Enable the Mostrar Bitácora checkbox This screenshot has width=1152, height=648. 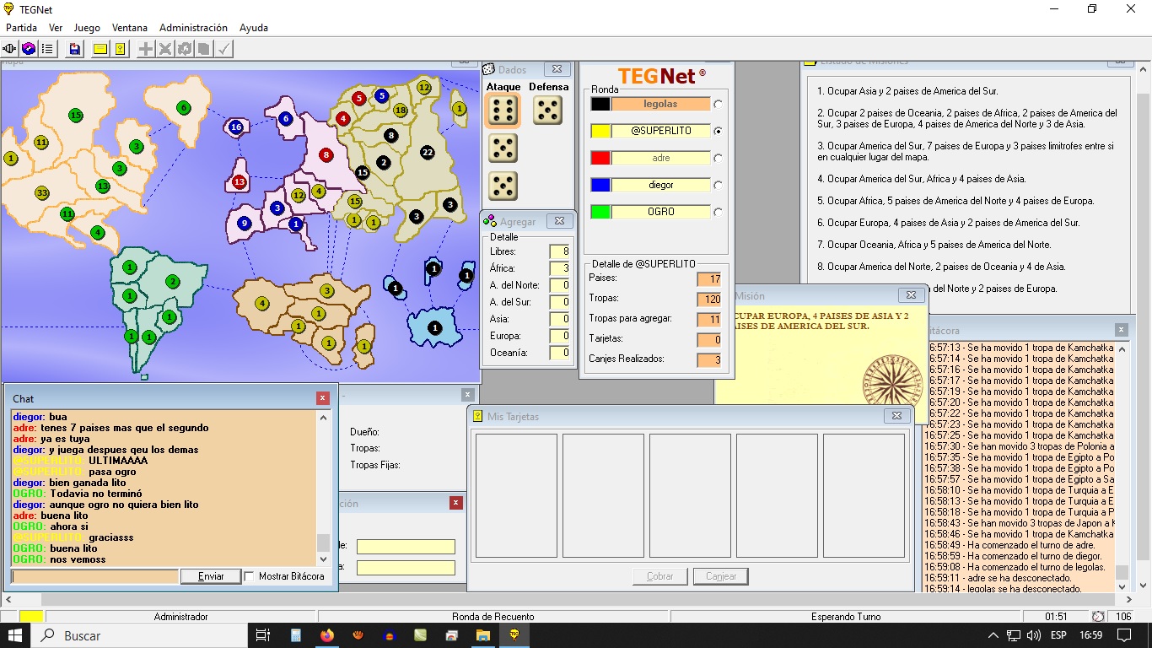click(x=250, y=576)
